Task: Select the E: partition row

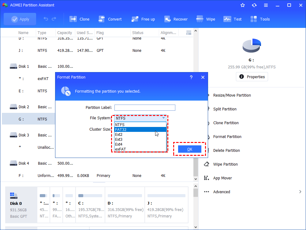Action: click(28, 91)
